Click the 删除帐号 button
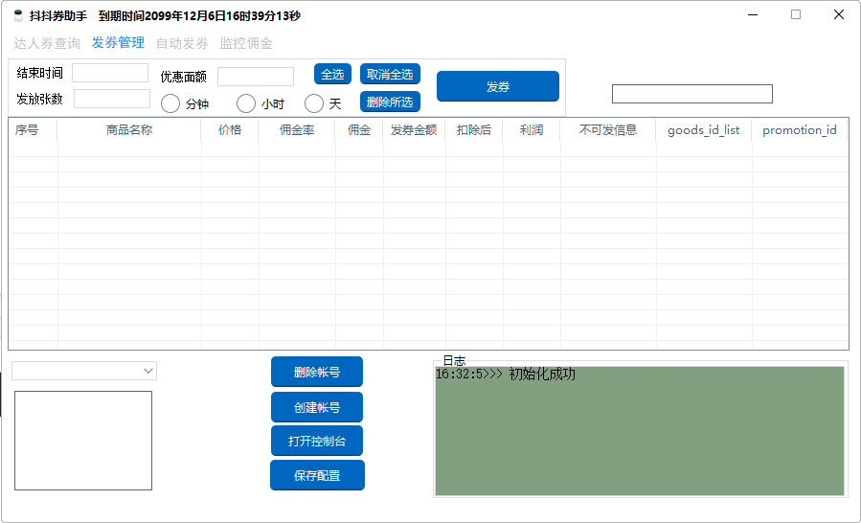The image size is (861, 523). click(317, 373)
